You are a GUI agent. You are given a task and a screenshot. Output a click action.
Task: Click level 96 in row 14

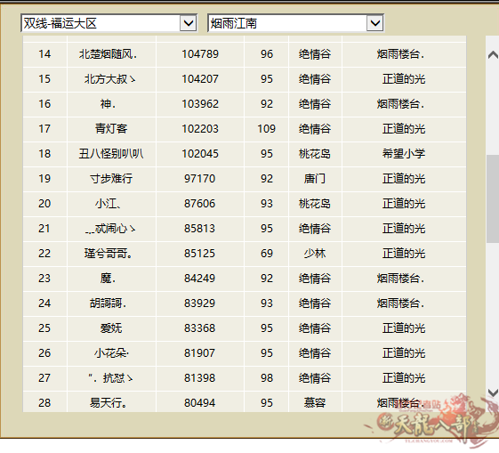pos(267,54)
